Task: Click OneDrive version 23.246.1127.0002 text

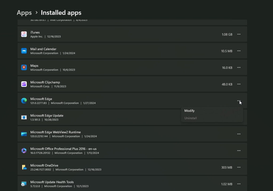Action: (x=41, y=170)
